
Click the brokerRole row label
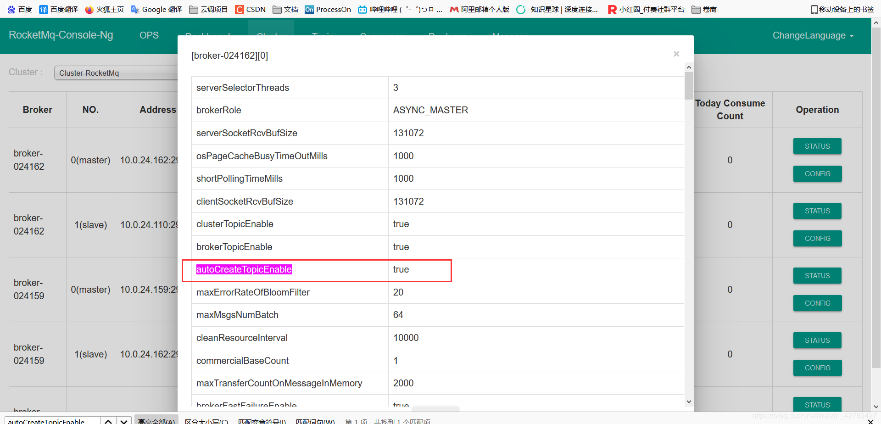219,110
